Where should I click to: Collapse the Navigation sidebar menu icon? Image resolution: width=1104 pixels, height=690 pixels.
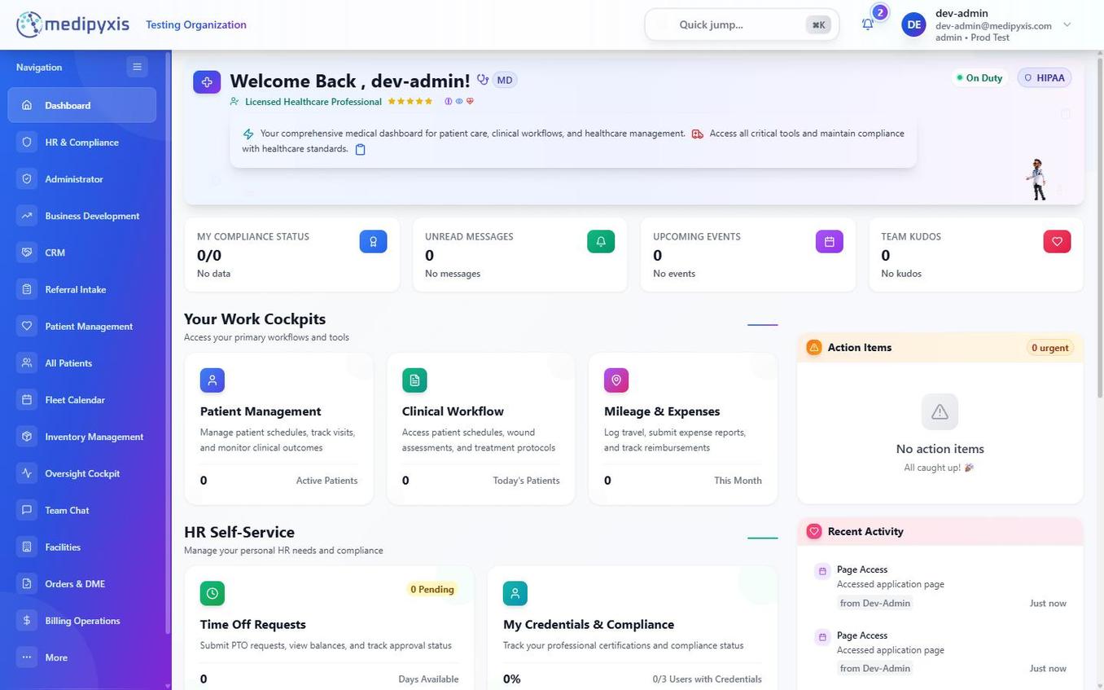coord(137,67)
